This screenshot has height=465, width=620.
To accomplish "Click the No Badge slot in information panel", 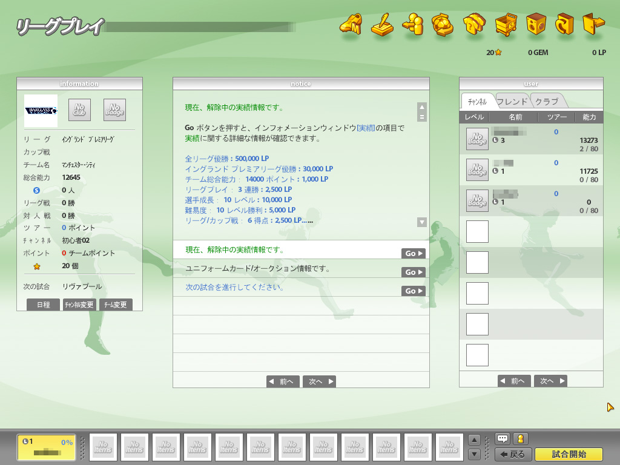I will coord(114,110).
